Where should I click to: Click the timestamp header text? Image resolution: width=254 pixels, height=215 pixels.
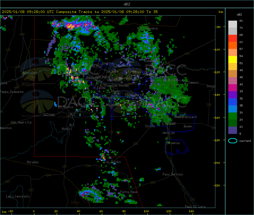point(80,12)
